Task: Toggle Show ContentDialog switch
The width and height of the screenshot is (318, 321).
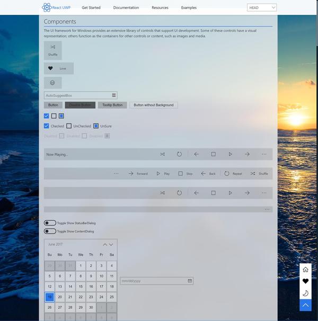Action: tap(50, 231)
